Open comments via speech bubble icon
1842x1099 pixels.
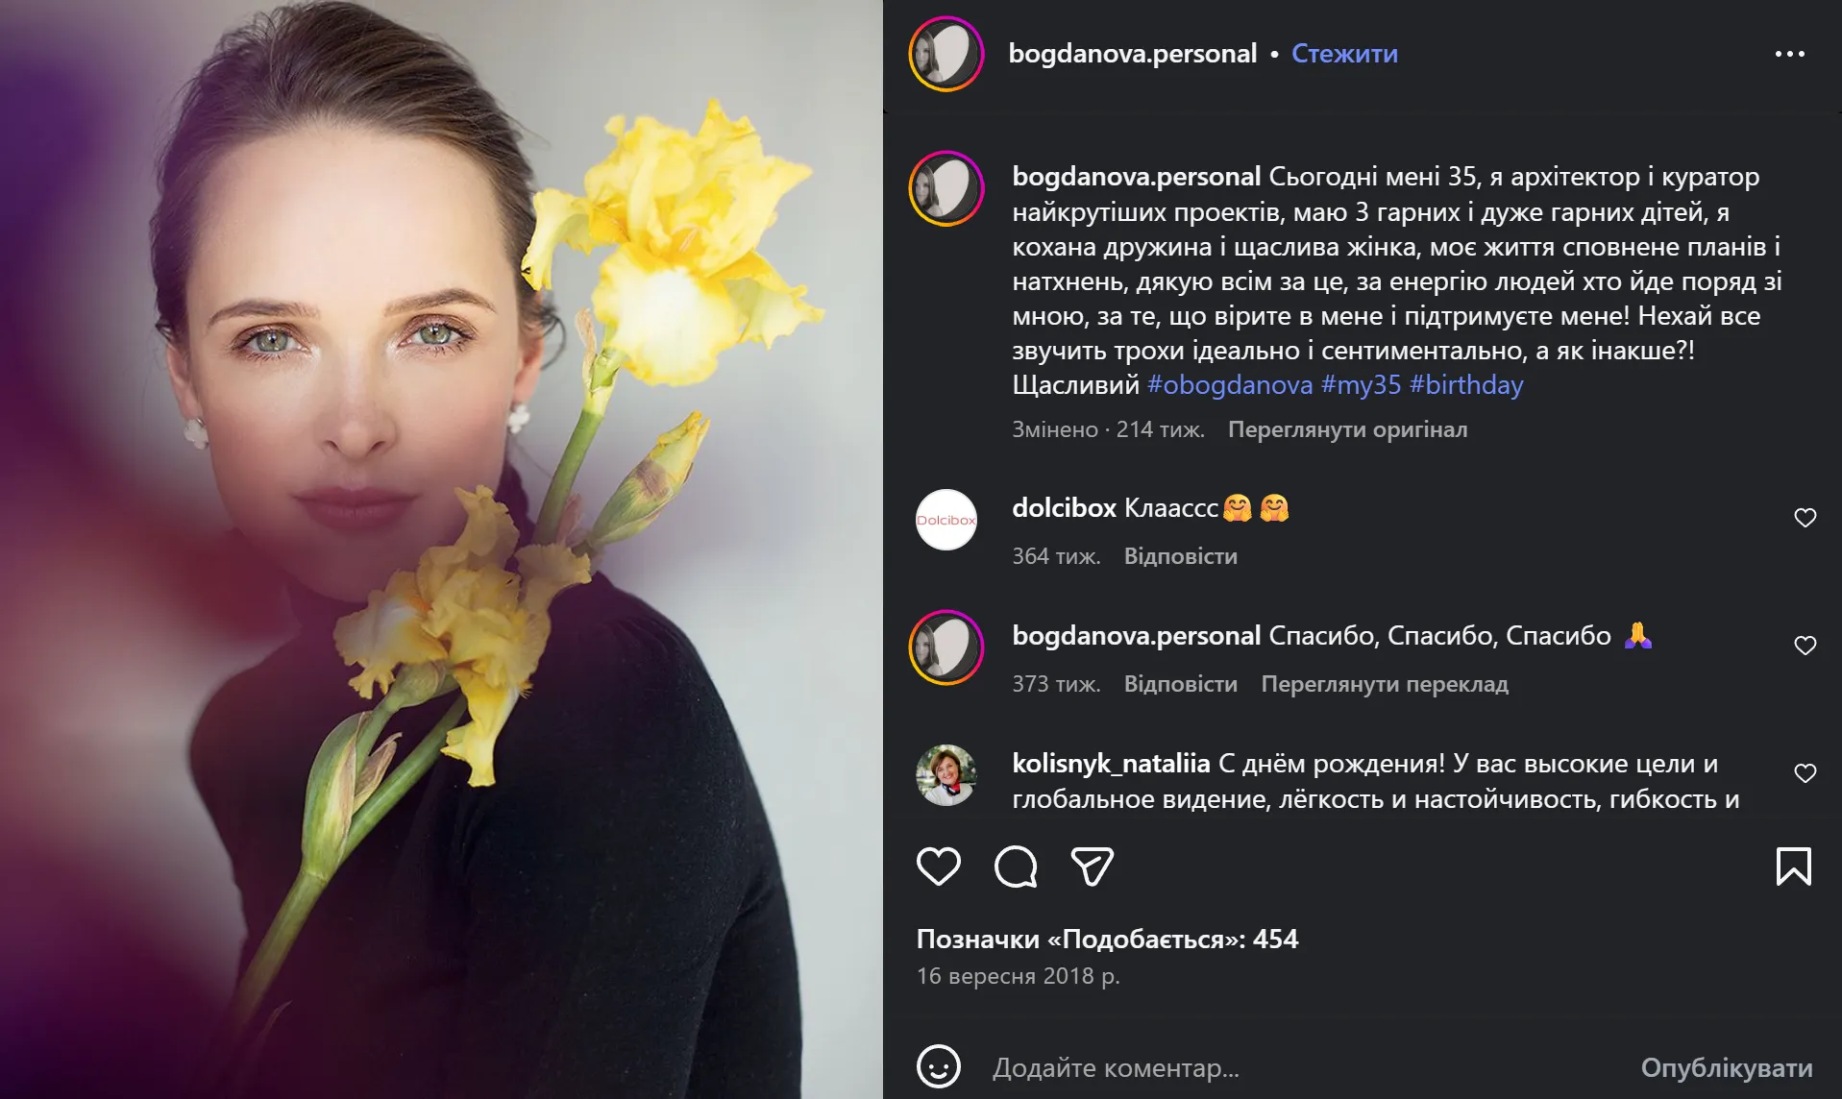point(1016,867)
